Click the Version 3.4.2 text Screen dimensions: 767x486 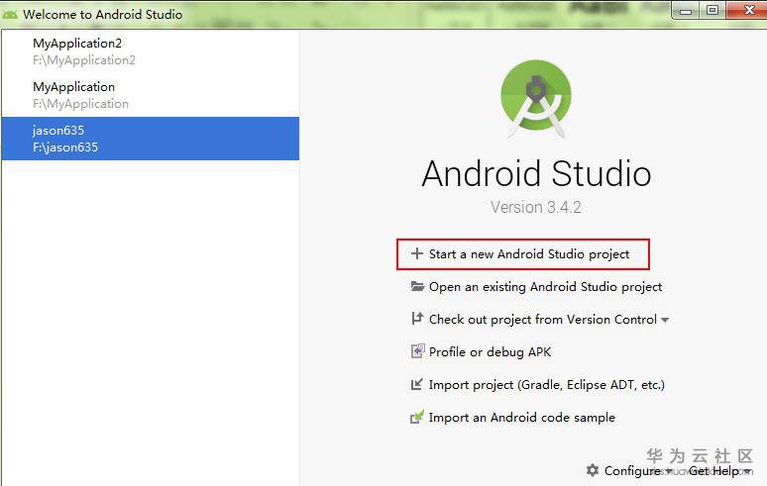click(x=536, y=207)
